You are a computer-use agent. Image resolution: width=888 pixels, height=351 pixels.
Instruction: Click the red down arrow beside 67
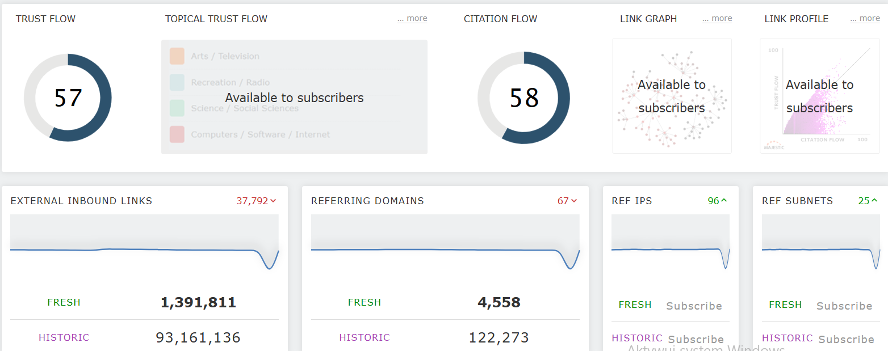click(574, 201)
